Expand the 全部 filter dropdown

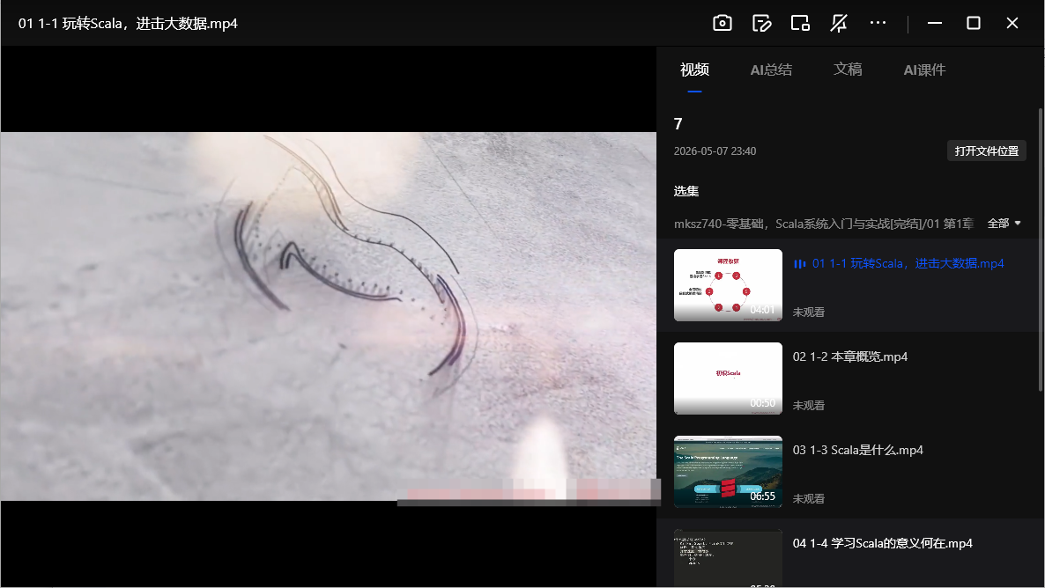coord(1004,223)
